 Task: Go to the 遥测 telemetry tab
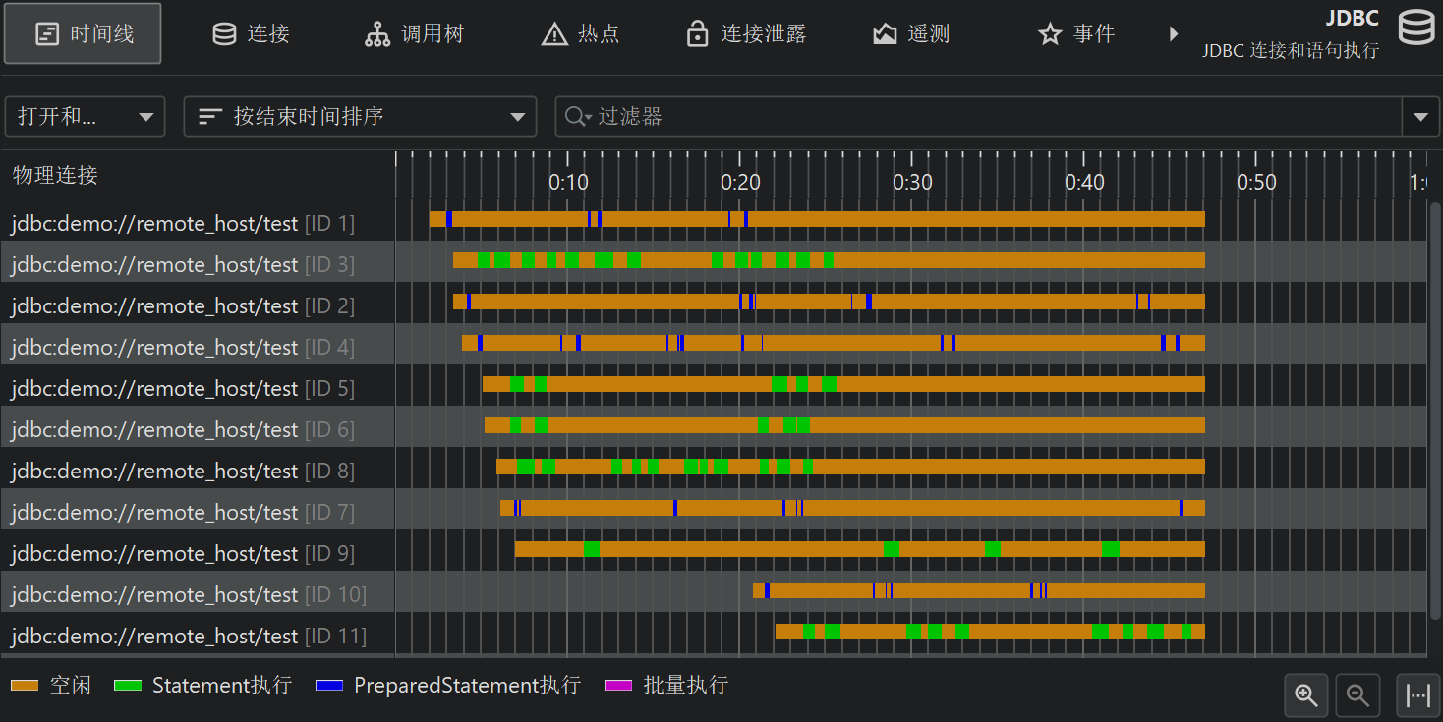911,34
